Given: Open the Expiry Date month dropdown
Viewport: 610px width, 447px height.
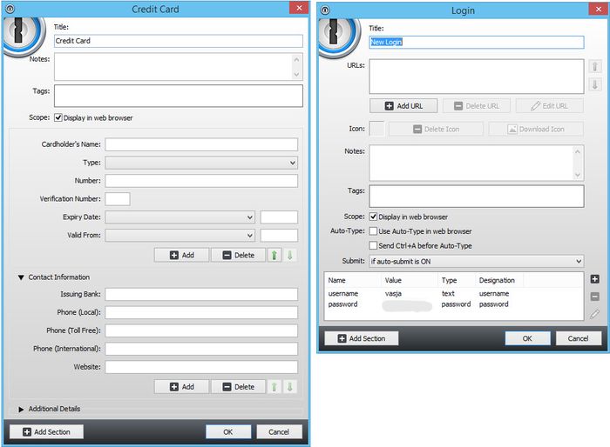Looking at the screenshot, I should click(x=180, y=217).
